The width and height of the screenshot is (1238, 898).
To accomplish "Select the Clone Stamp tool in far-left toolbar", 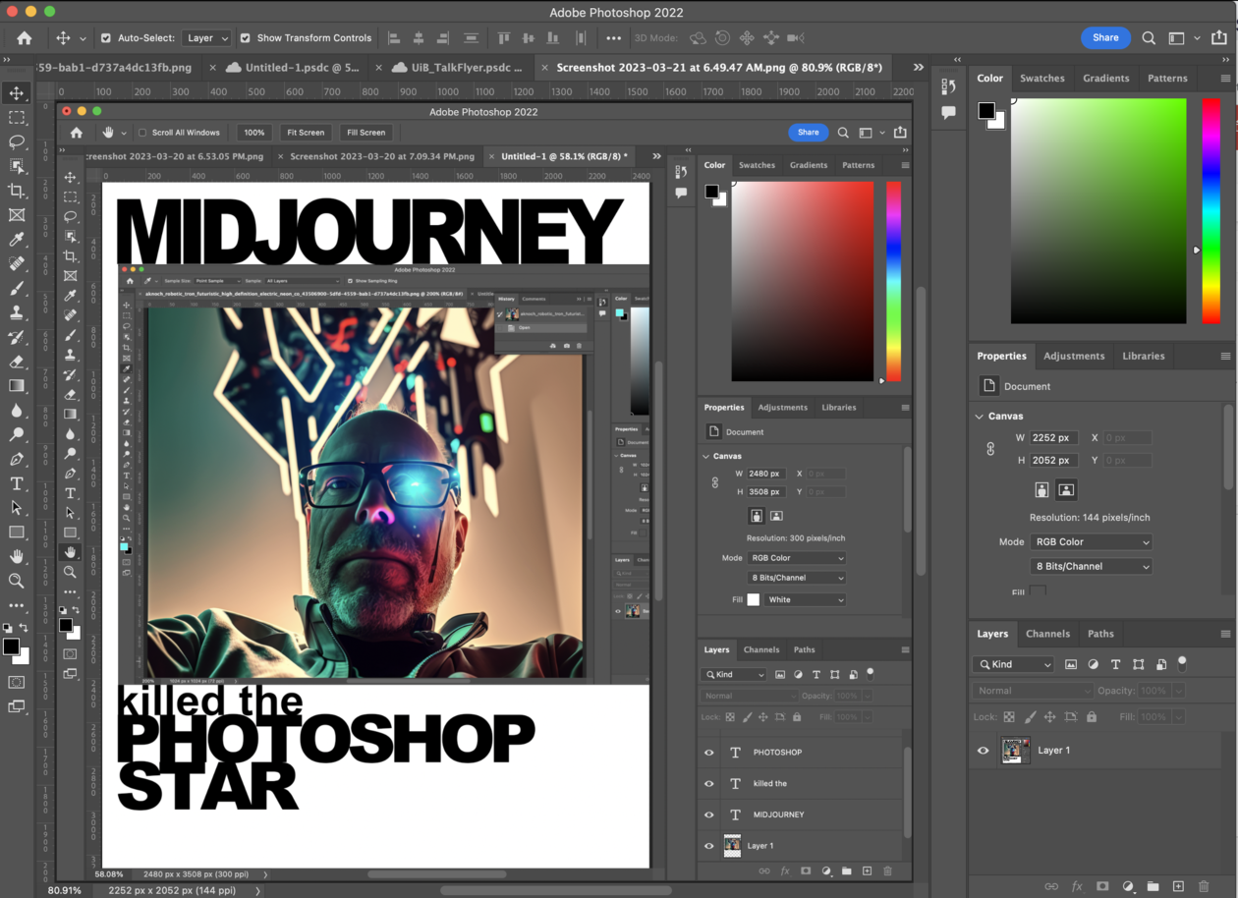I will (x=17, y=312).
